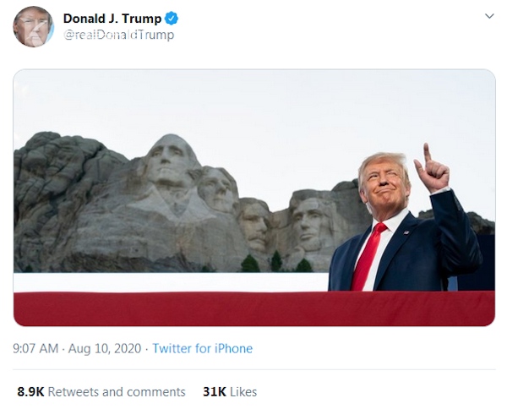The height and width of the screenshot is (409, 507).
Task: Click the red banner in the photo
Action: [169, 308]
